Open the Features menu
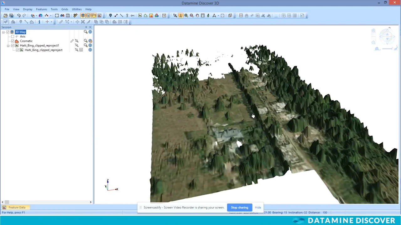Image resolution: width=401 pixels, height=225 pixels. [x=41, y=9]
